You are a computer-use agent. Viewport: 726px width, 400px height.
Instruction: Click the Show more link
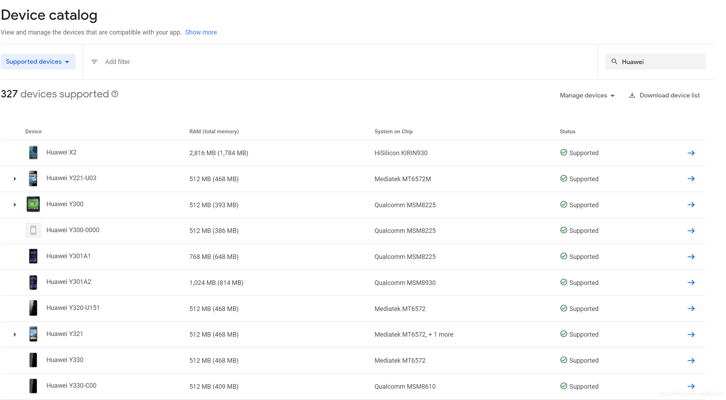201,32
